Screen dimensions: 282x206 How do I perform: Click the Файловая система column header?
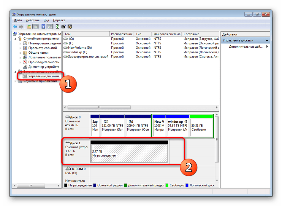click(167, 34)
